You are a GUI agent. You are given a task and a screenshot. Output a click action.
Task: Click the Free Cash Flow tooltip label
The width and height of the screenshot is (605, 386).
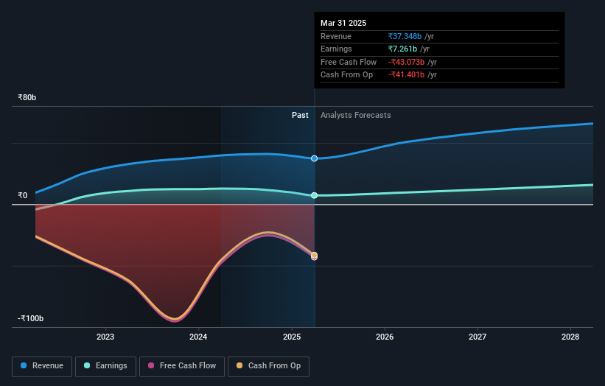tap(349, 62)
